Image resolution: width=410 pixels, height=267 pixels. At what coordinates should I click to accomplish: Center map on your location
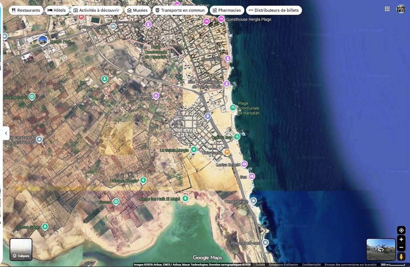coord(401,230)
